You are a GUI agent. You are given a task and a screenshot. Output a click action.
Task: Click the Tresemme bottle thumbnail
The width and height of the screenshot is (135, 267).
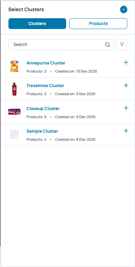coord(14,89)
